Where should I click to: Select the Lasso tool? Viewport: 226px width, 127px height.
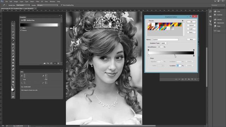point(13,31)
